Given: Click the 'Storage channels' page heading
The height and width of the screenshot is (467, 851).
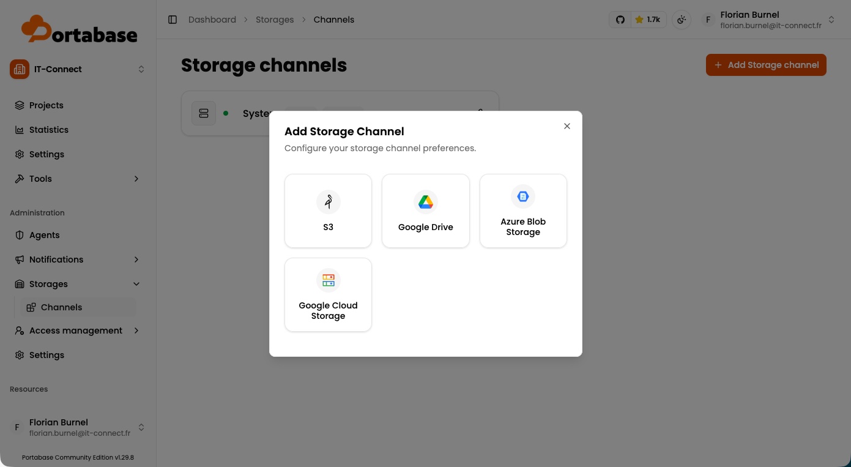Looking at the screenshot, I should tap(264, 65).
